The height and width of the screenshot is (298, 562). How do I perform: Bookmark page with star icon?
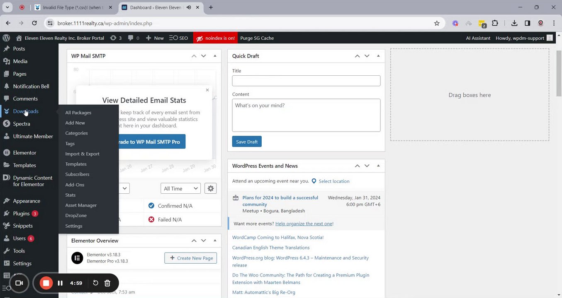(x=437, y=23)
